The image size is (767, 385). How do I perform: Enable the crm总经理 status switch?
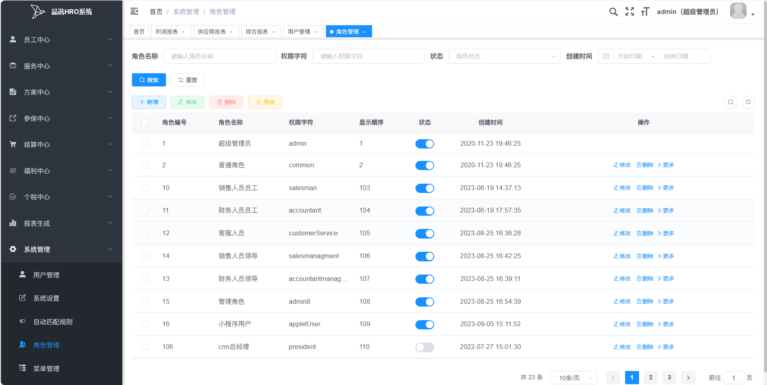(x=425, y=347)
